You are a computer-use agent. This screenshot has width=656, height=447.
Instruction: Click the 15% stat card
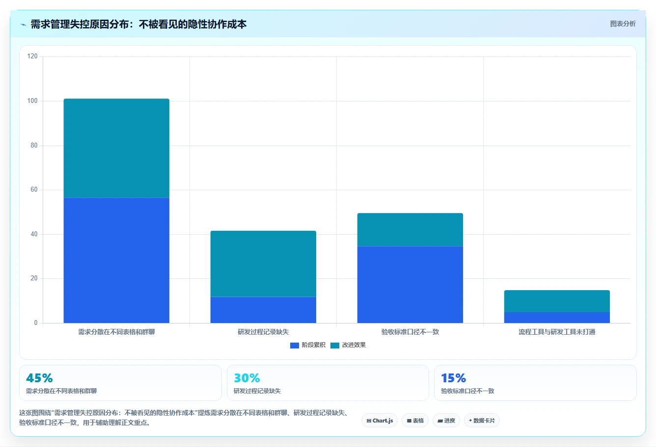[x=535, y=383]
